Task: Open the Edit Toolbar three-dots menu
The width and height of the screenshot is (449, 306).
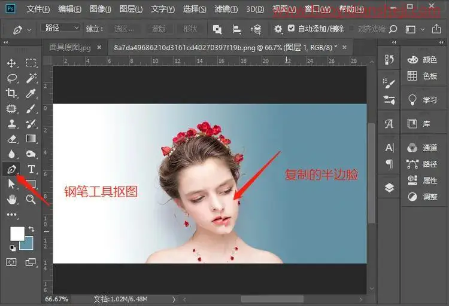Action: click(11, 215)
